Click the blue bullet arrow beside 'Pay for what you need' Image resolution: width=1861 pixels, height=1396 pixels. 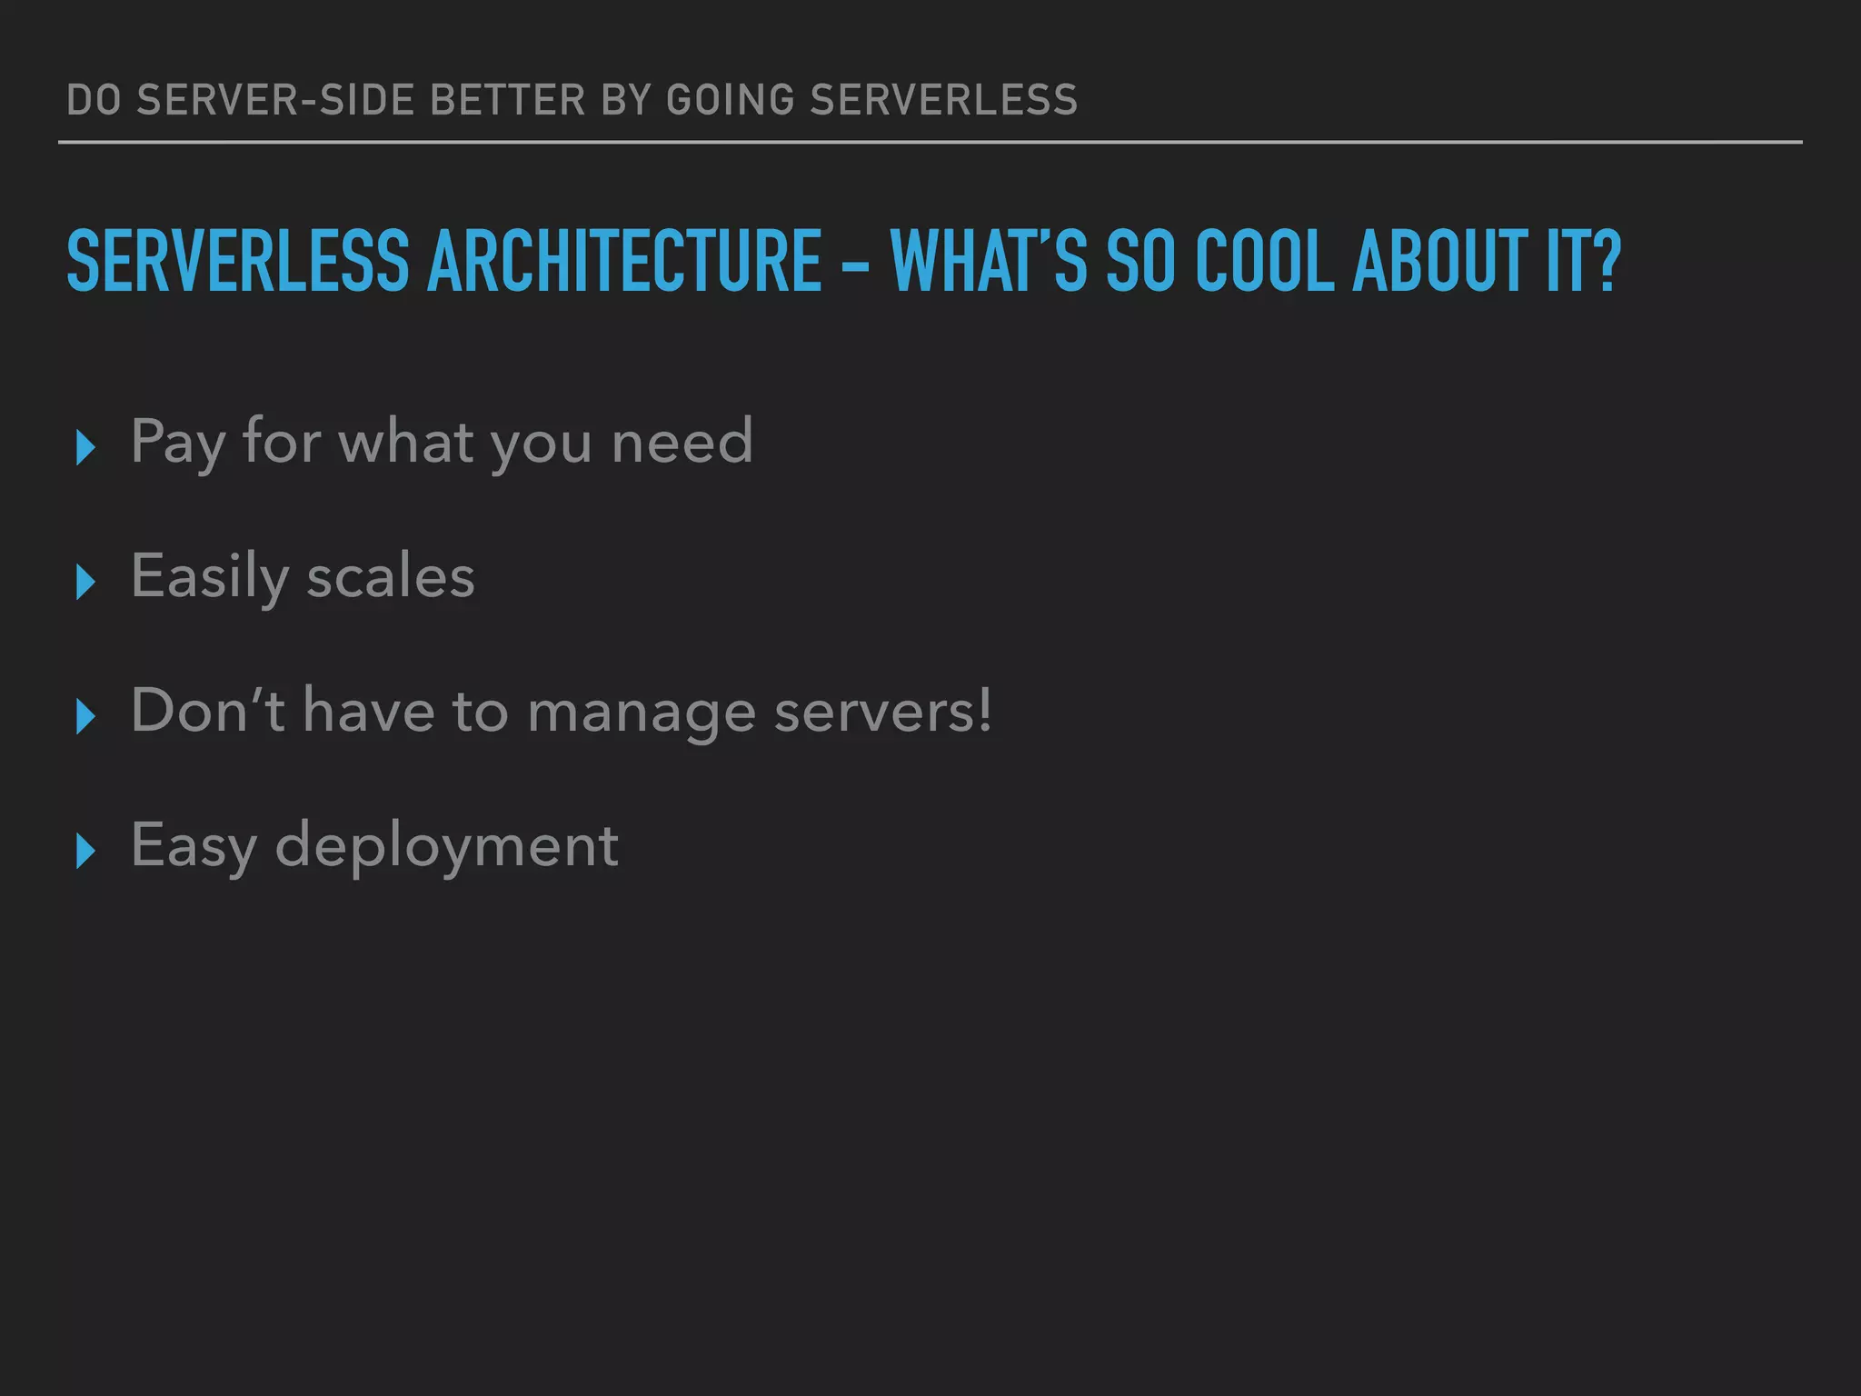[85, 448]
